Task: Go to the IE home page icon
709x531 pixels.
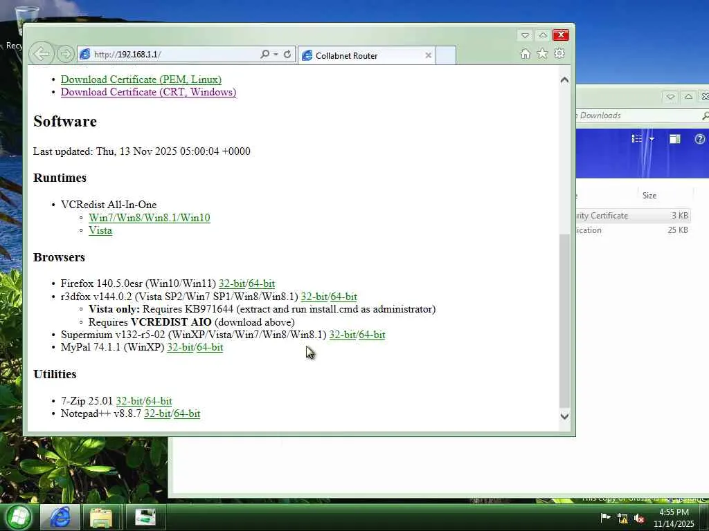Action: 525,54
